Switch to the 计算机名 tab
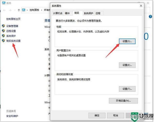 pyautogui.click(x=58, y=13)
